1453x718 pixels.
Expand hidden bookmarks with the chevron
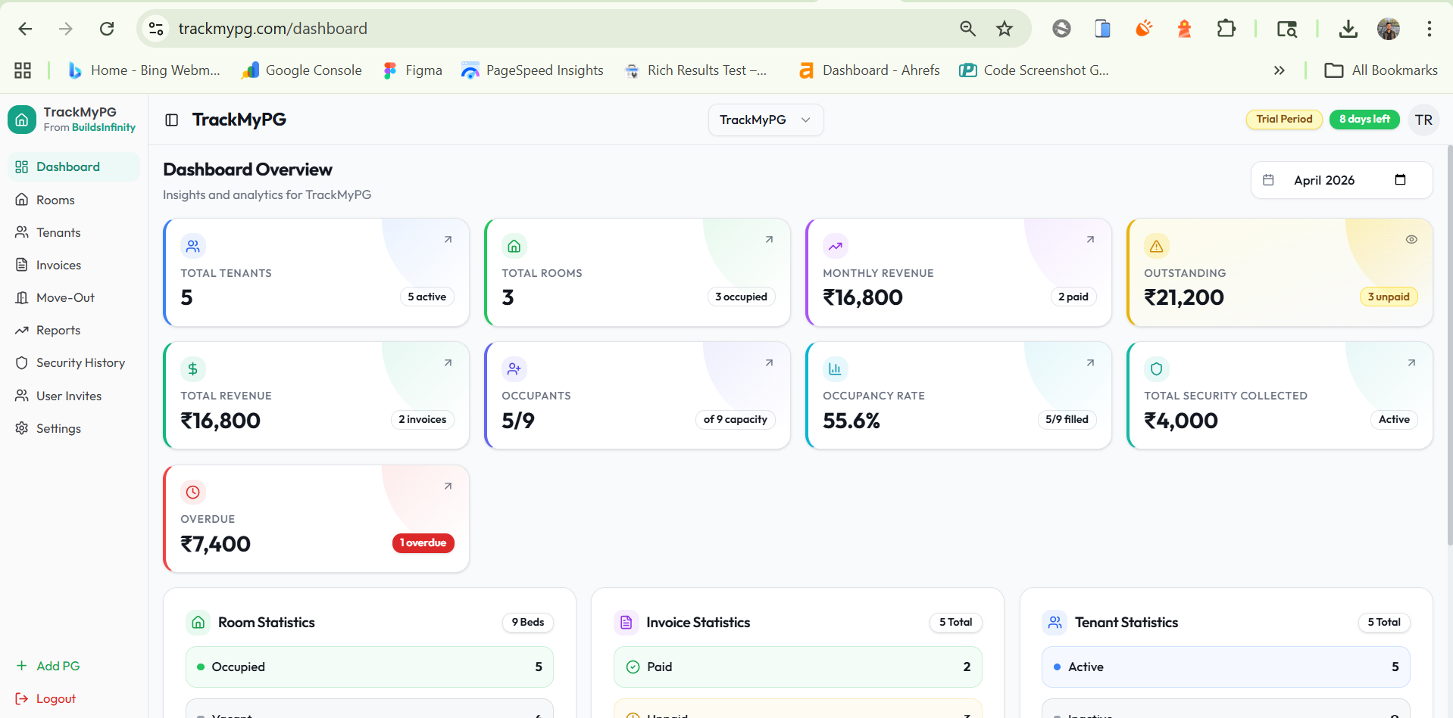tap(1279, 70)
